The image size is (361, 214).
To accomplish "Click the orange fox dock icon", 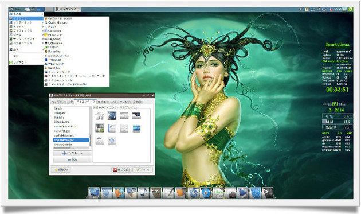I will pyautogui.click(x=119, y=193).
